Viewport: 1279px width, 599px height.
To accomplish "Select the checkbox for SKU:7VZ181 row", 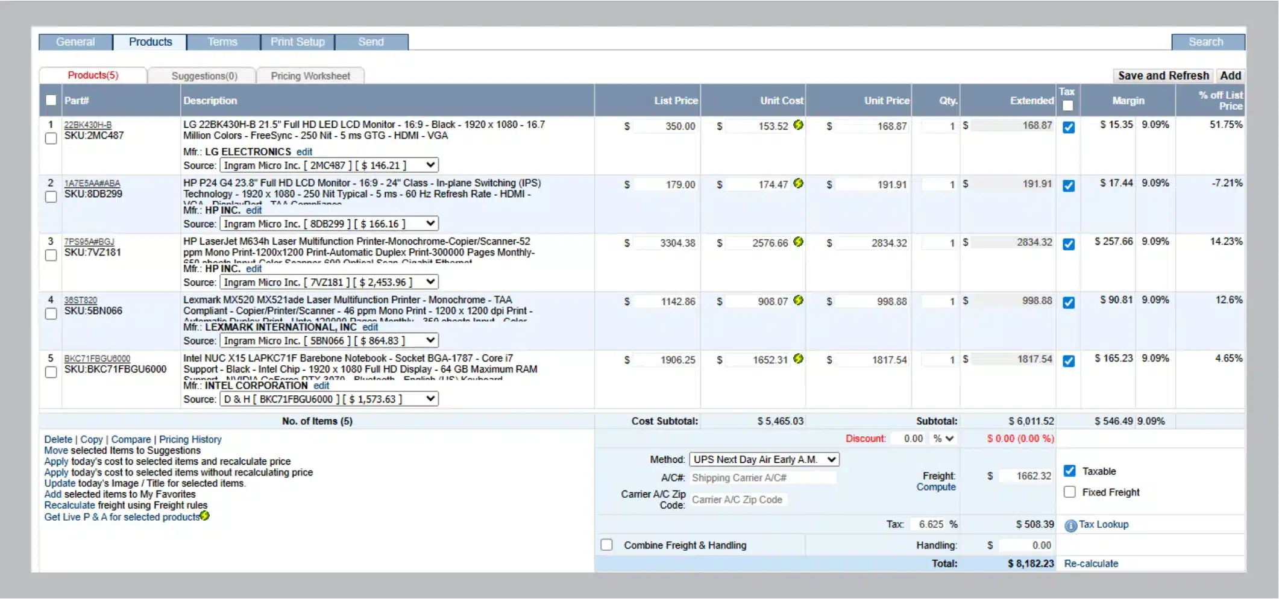I will pyautogui.click(x=51, y=255).
